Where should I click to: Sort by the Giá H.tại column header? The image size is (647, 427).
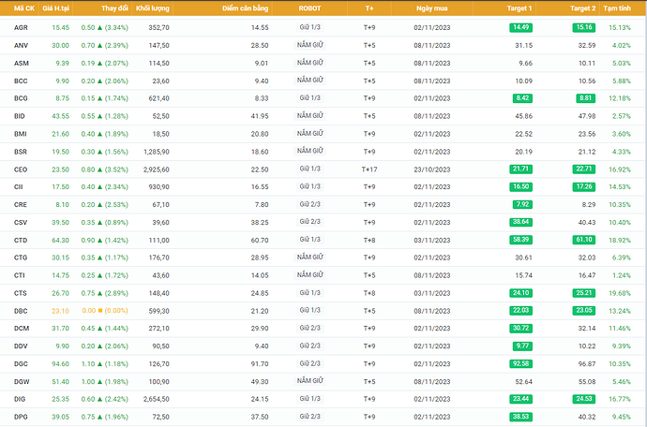[55, 8]
